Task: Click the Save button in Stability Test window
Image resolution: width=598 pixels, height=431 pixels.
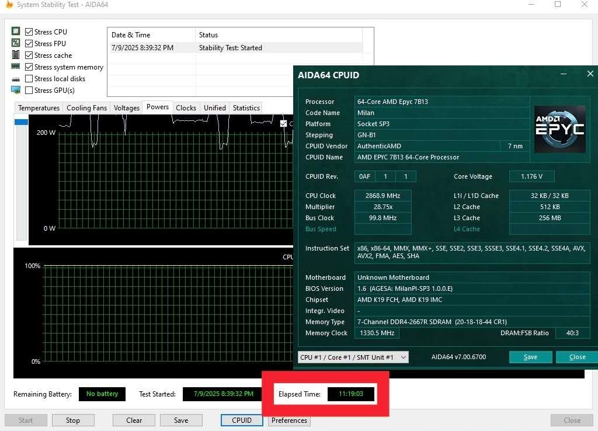Action: pos(181,420)
